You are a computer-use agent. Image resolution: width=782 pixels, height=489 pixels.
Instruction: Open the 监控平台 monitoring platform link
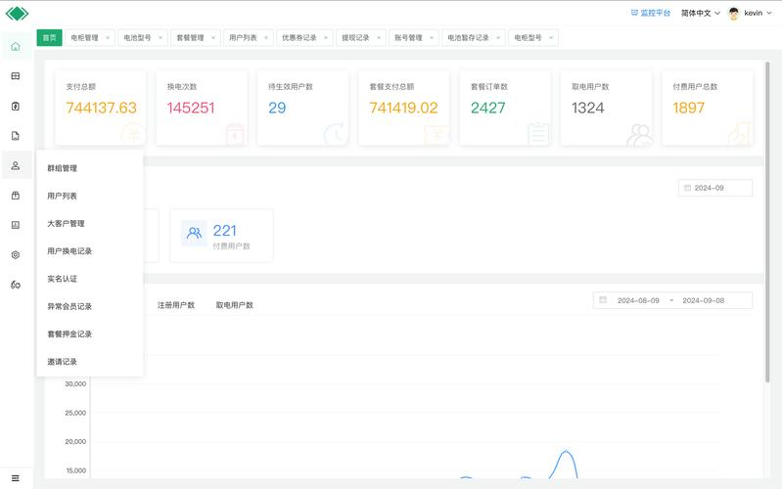point(650,13)
